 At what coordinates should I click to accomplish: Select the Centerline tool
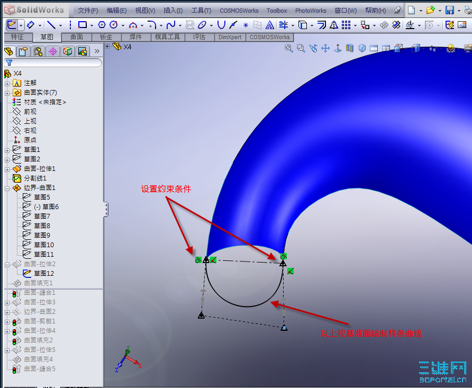point(70,25)
